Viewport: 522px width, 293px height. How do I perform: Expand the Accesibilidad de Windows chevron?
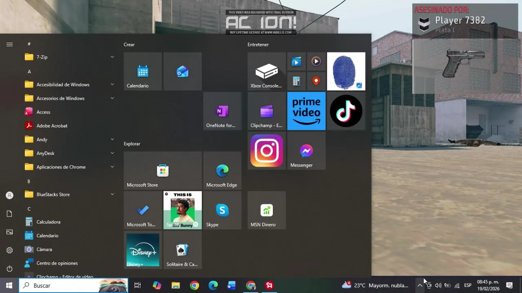112,85
